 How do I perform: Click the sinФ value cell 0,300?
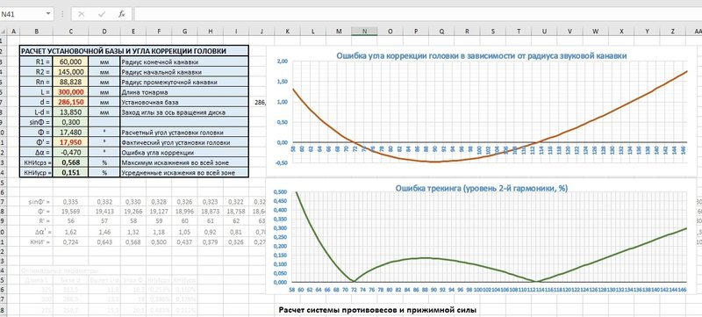[71, 122]
